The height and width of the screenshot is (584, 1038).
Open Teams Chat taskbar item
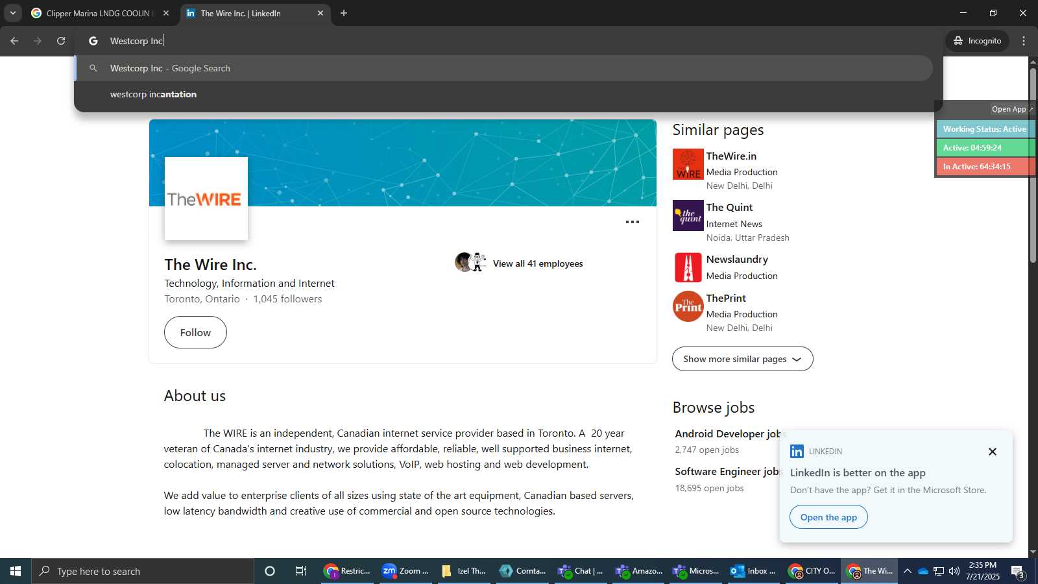(x=581, y=571)
